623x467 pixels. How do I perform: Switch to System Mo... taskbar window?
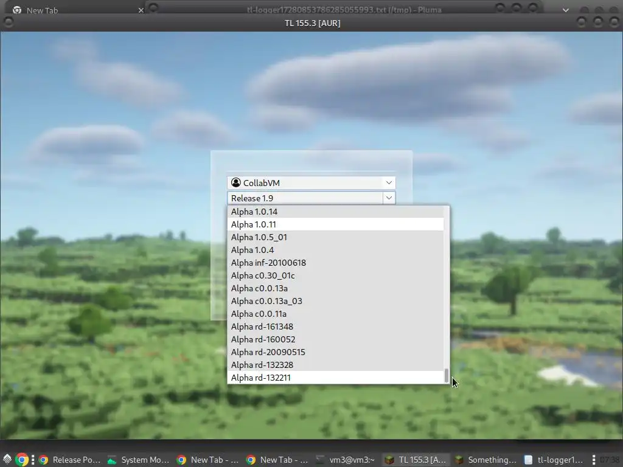pos(139,460)
